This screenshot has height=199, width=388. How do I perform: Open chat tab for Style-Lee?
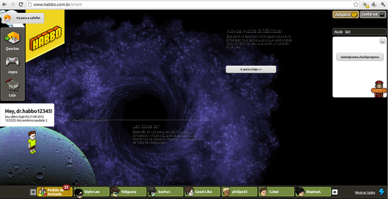(x=92, y=192)
